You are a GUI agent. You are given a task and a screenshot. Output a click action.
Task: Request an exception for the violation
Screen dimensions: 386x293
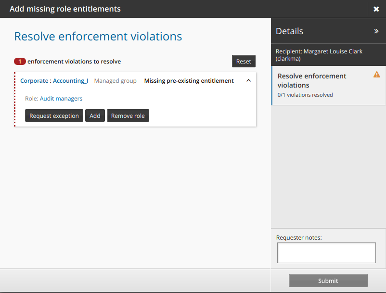pyautogui.click(x=53, y=115)
